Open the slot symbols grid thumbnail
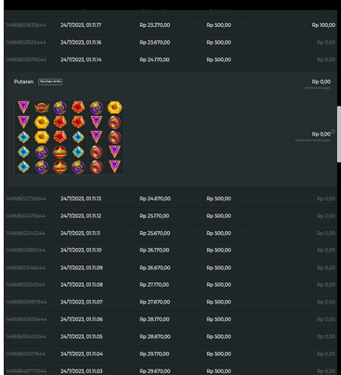This screenshot has width=341, height=375. point(69,137)
